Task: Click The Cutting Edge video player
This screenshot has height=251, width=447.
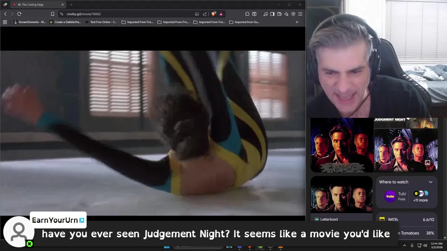Action: (153, 133)
